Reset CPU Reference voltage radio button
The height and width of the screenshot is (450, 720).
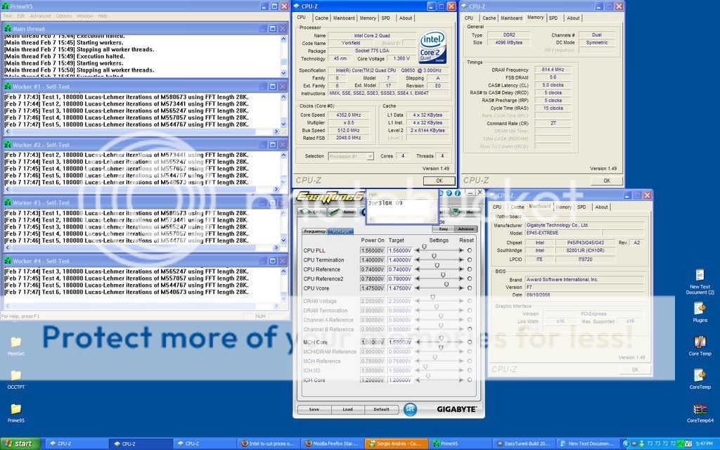pyautogui.click(x=469, y=269)
